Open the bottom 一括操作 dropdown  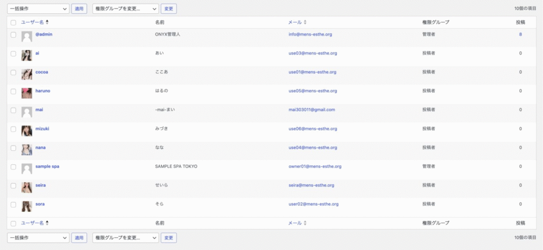pyautogui.click(x=38, y=238)
